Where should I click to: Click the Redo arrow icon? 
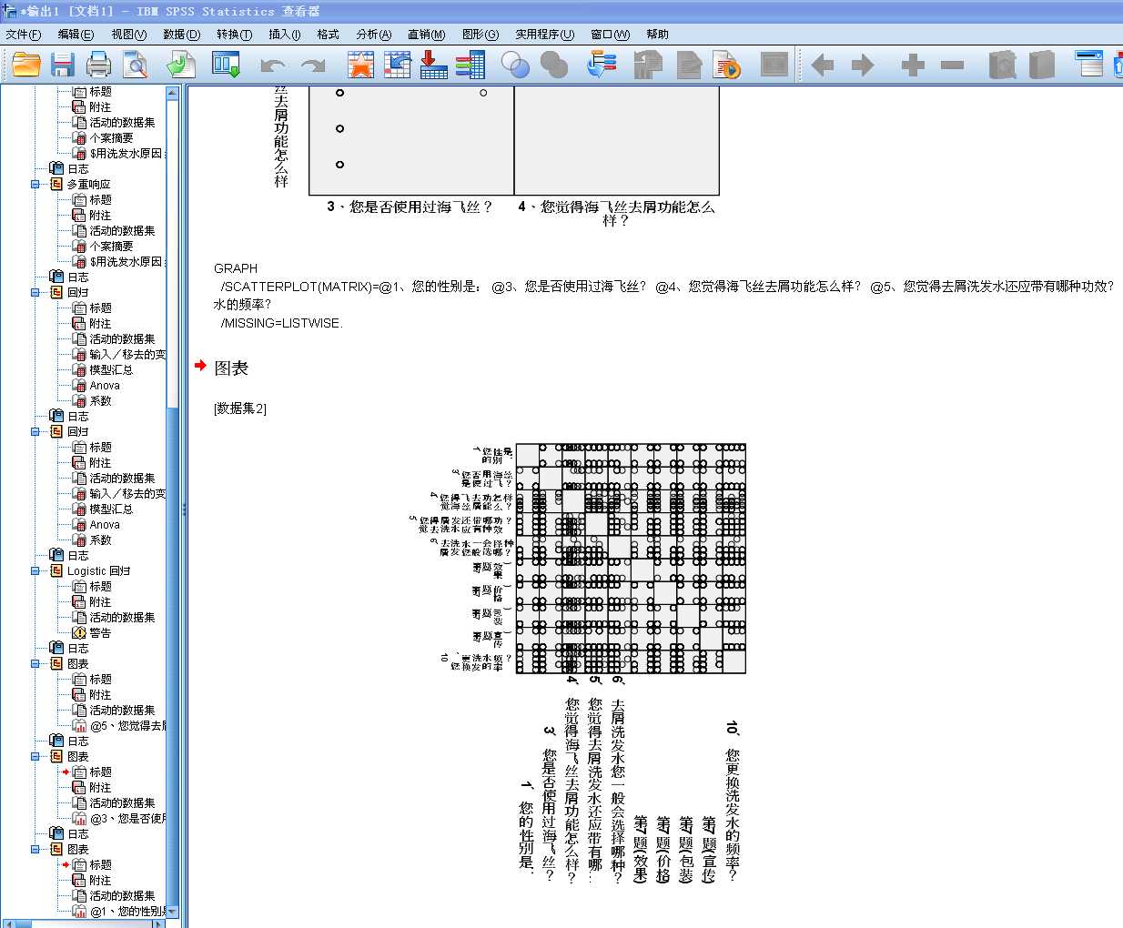(x=313, y=66)
